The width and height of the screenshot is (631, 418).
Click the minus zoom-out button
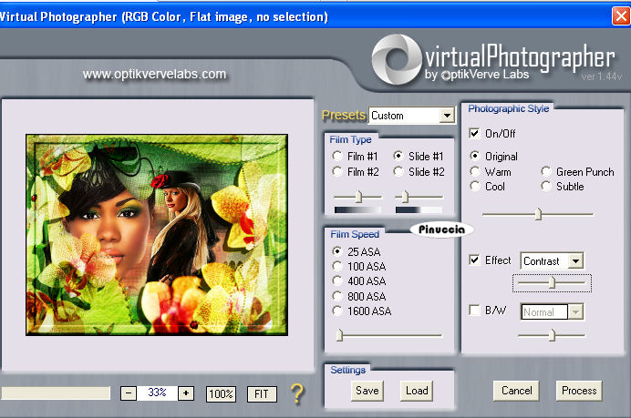click(x=129, y=393)
